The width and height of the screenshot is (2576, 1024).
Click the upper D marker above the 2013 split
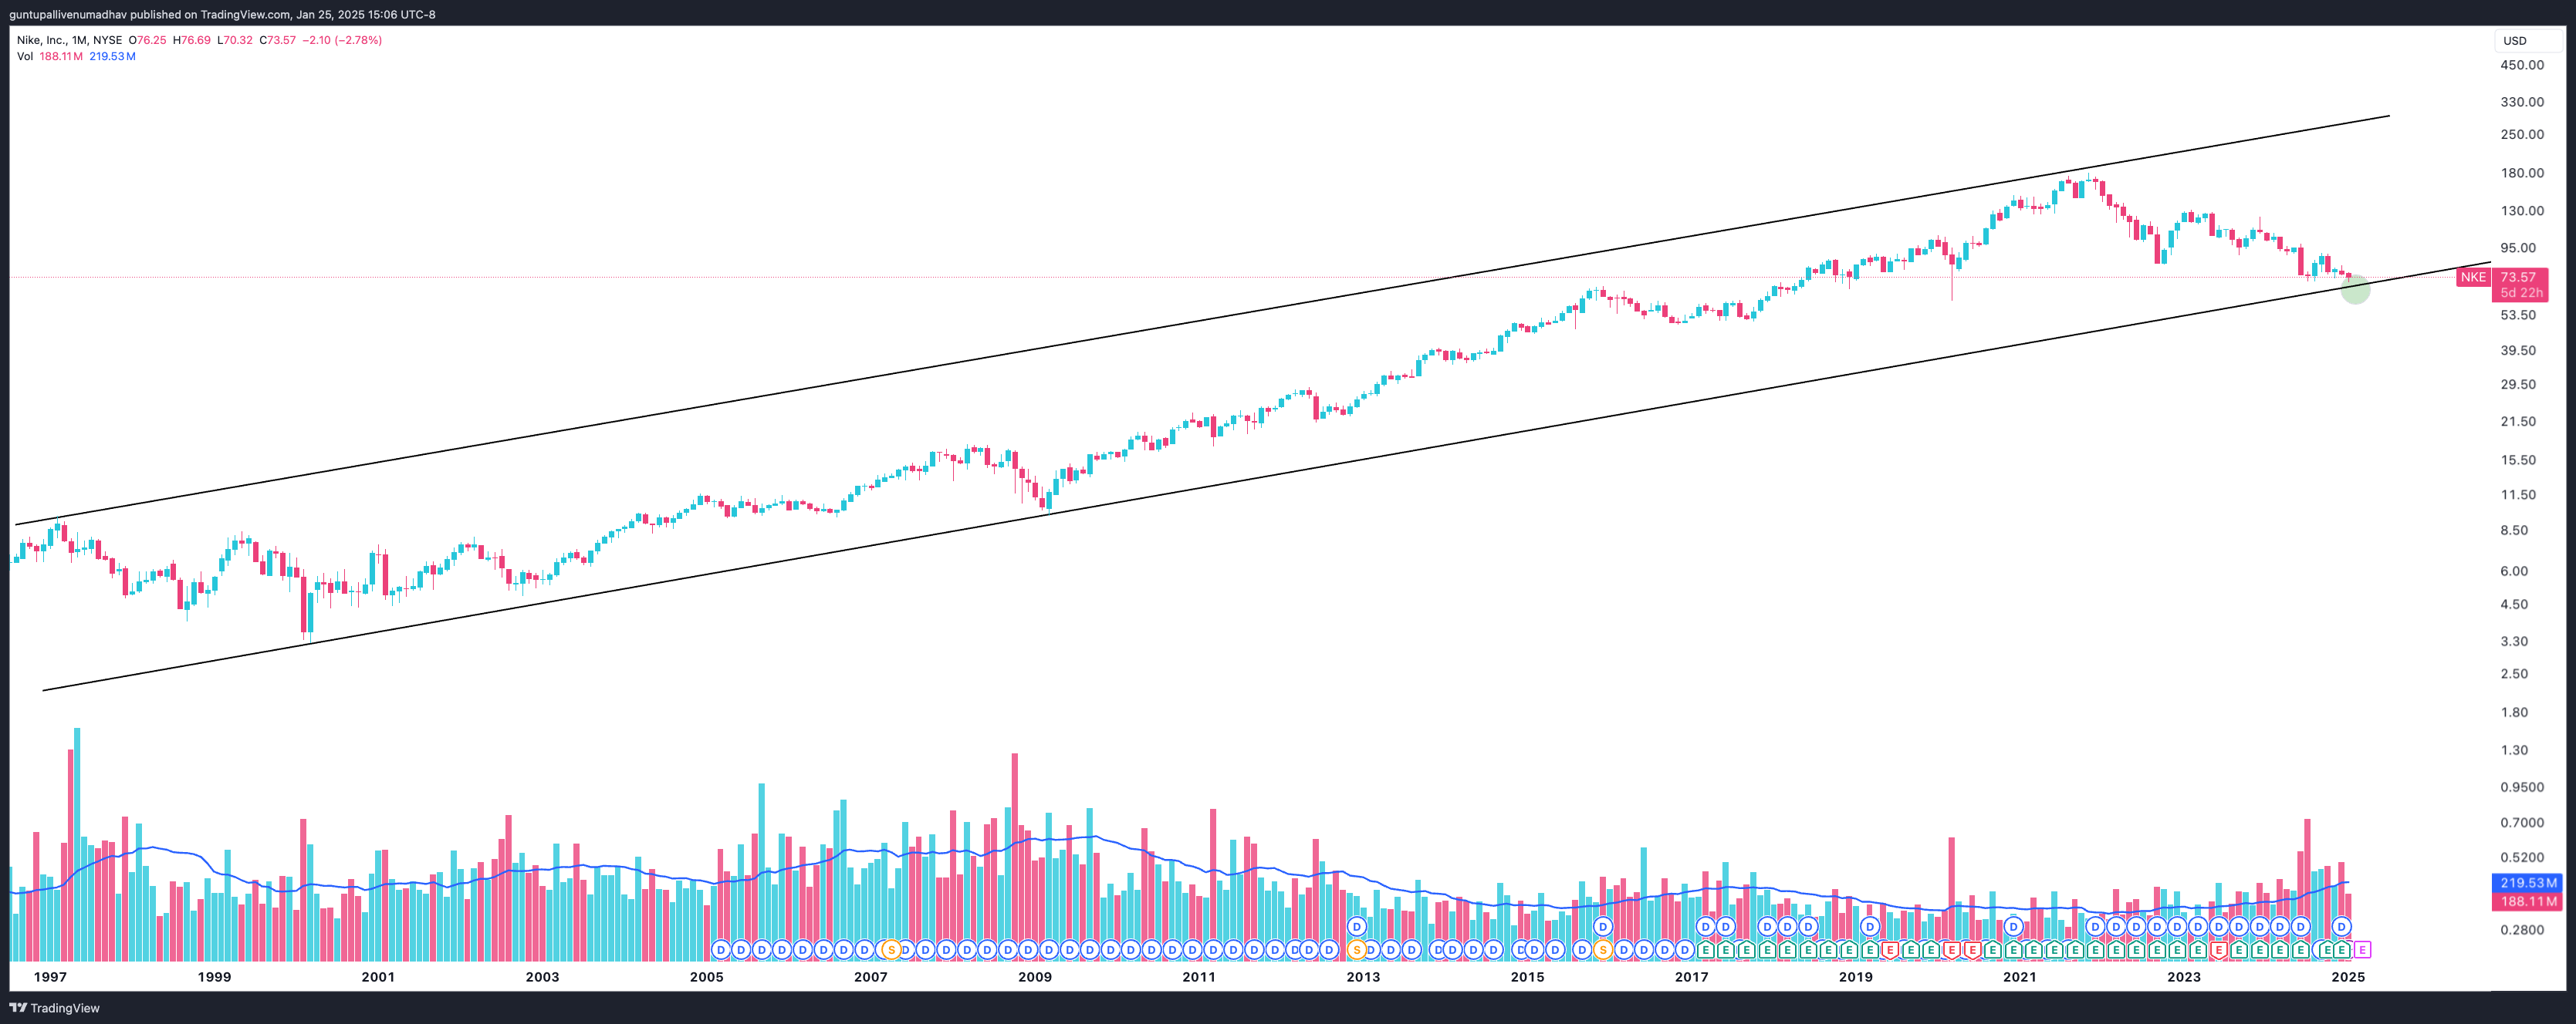tap(1357, 927)
